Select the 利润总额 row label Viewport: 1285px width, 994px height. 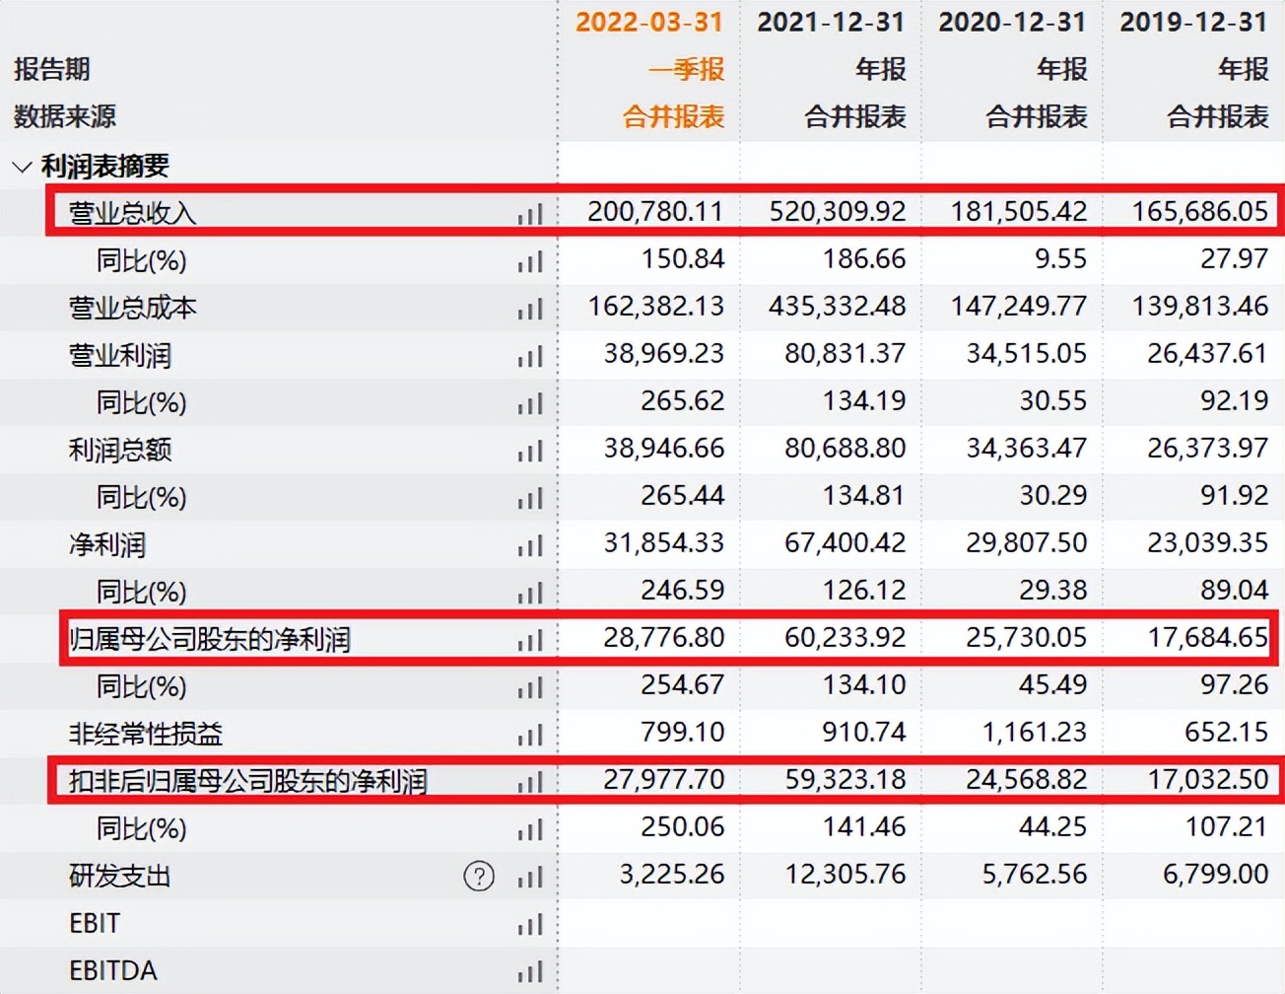coord(119,450)
